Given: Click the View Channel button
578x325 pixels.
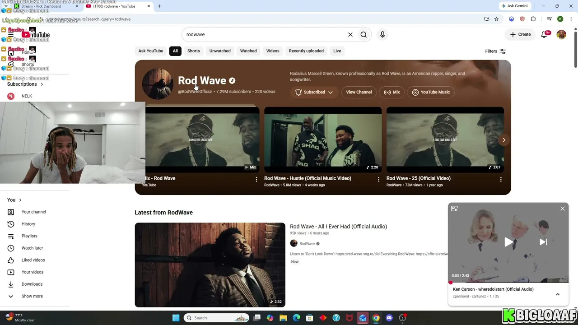Looking at the screenshot, I should point(359,92).
